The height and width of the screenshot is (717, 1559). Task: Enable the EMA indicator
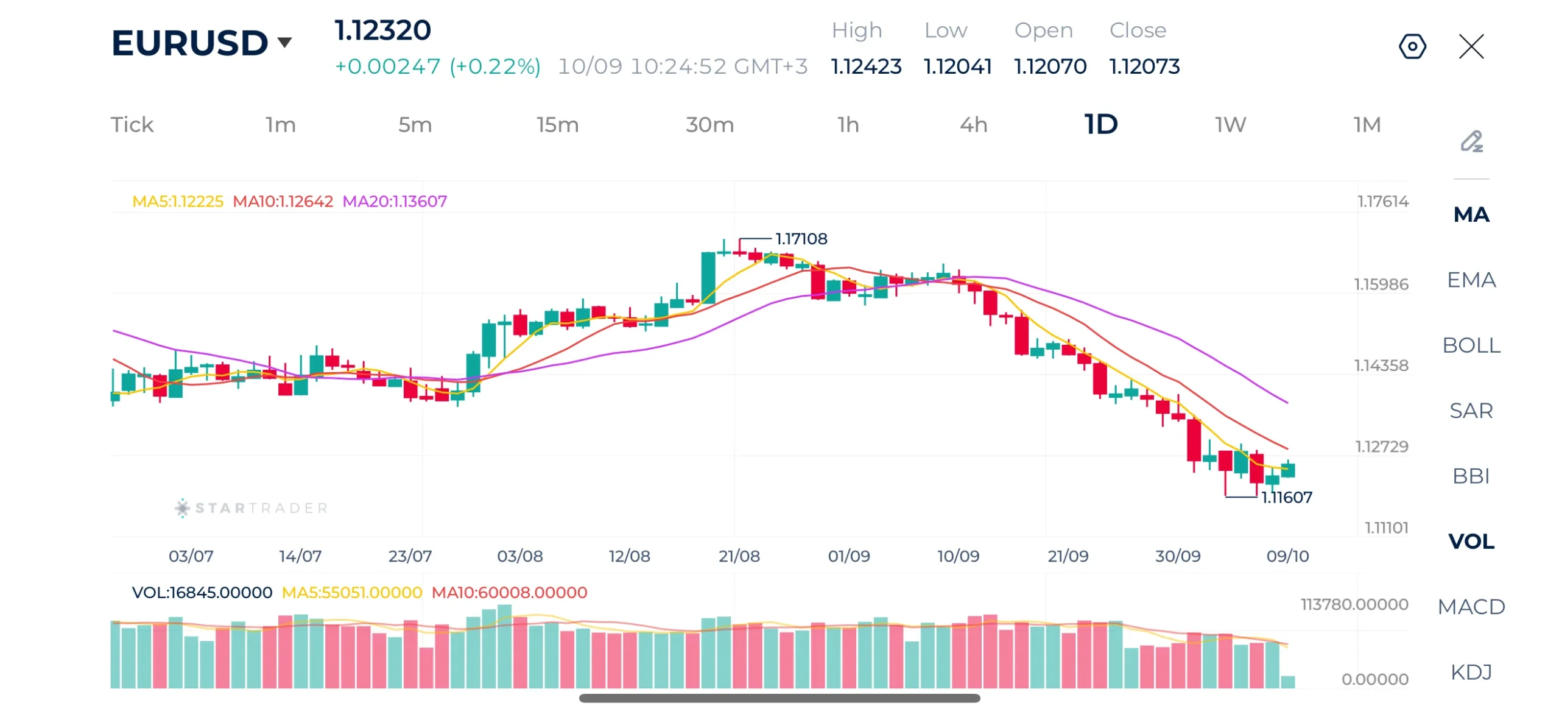(x=1471, y=280)
